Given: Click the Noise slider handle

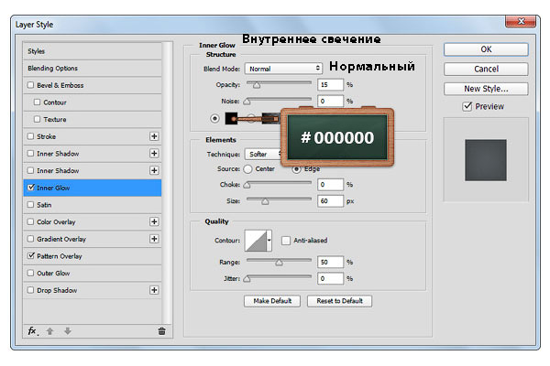Looking at the screenshot, I should click(x=247, y=102).
